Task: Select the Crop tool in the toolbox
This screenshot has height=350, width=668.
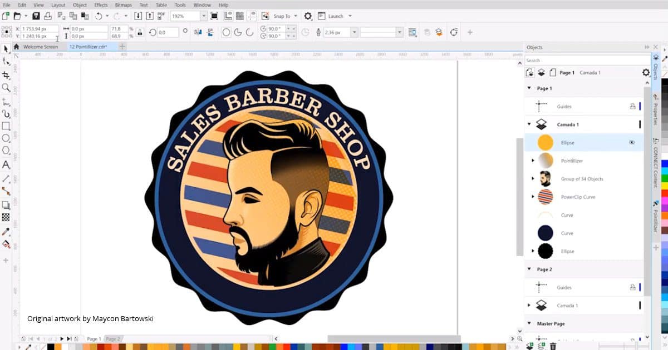Action: click(x=6, y=75)
